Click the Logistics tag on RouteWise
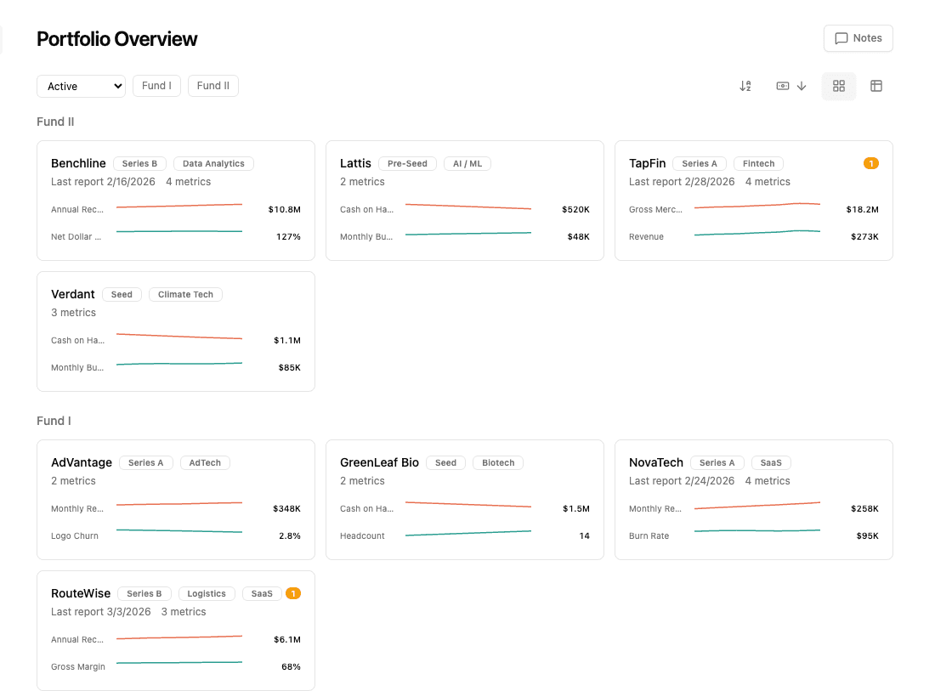 pos(207,594)
